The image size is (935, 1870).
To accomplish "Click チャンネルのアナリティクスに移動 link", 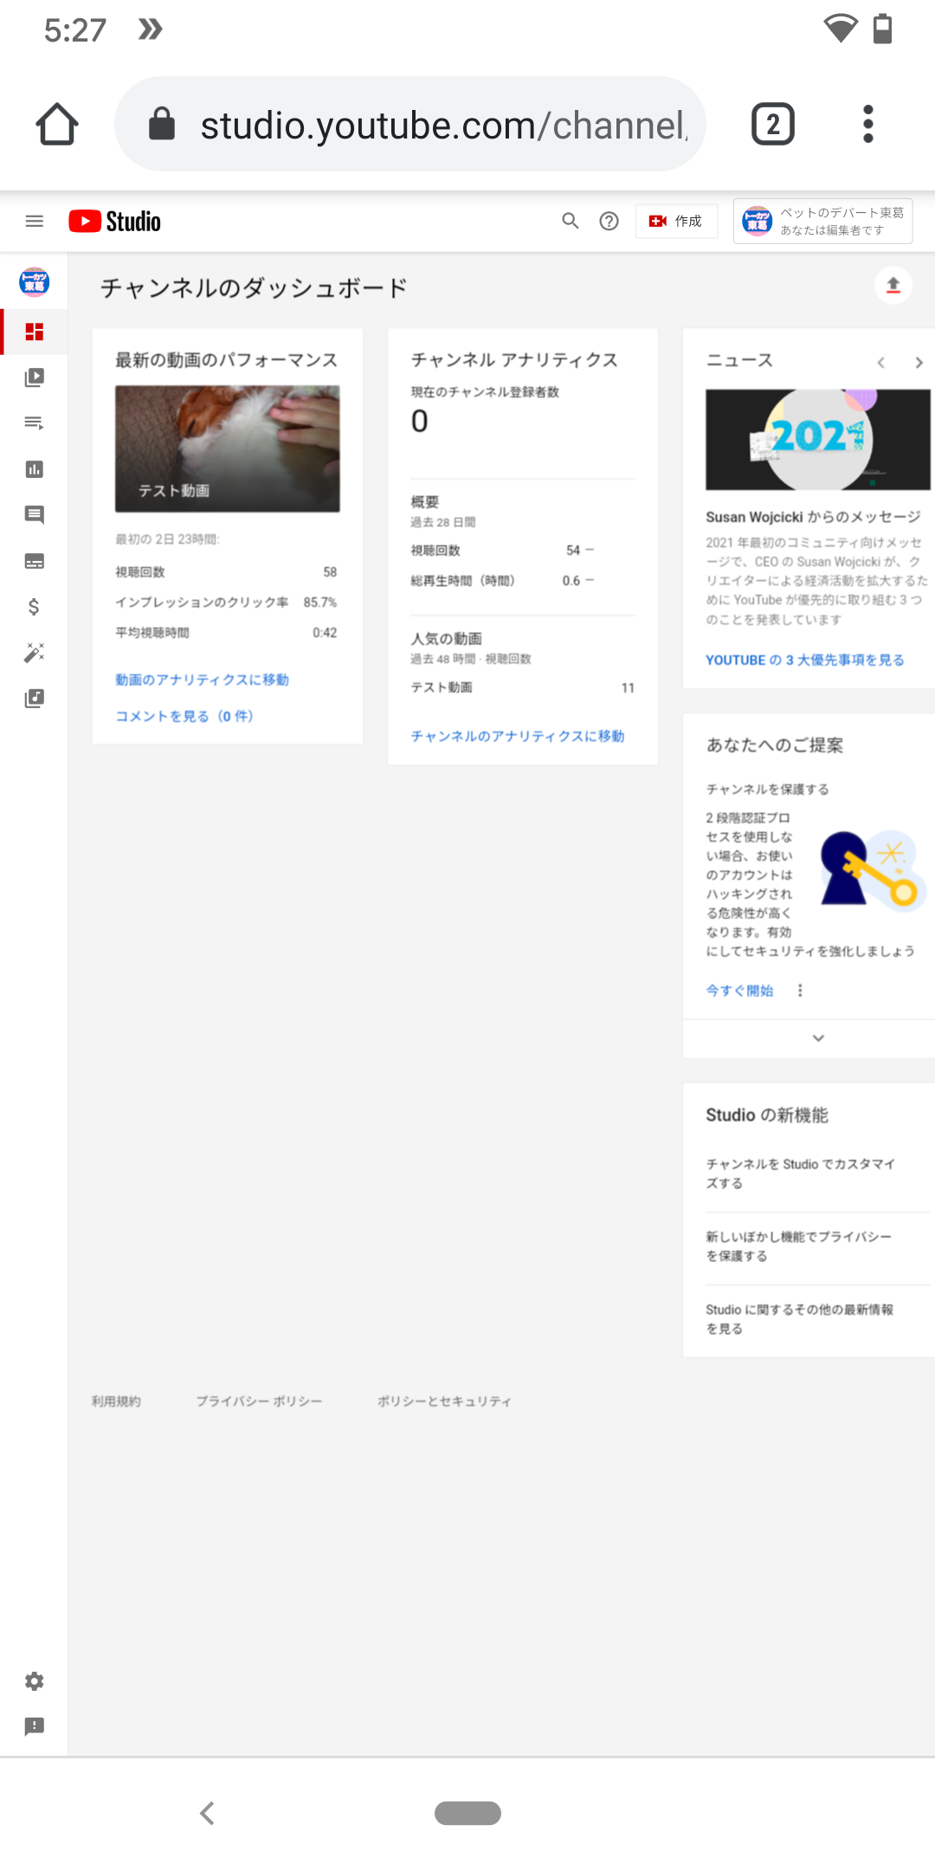I will (517, 736).
